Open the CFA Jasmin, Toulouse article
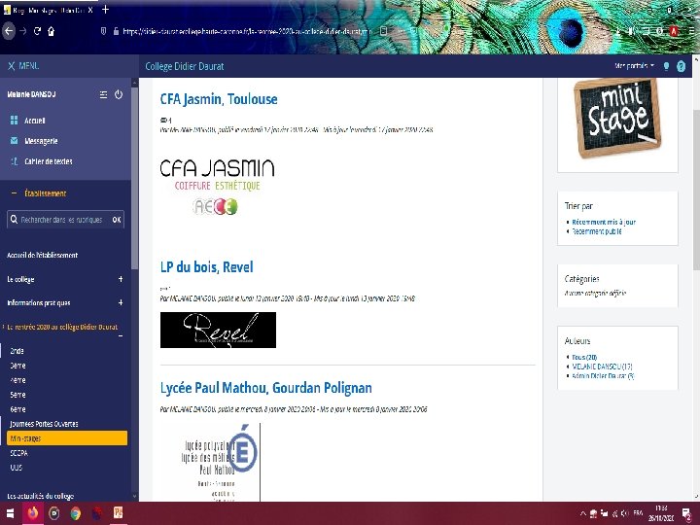 (x=219, y=99)
